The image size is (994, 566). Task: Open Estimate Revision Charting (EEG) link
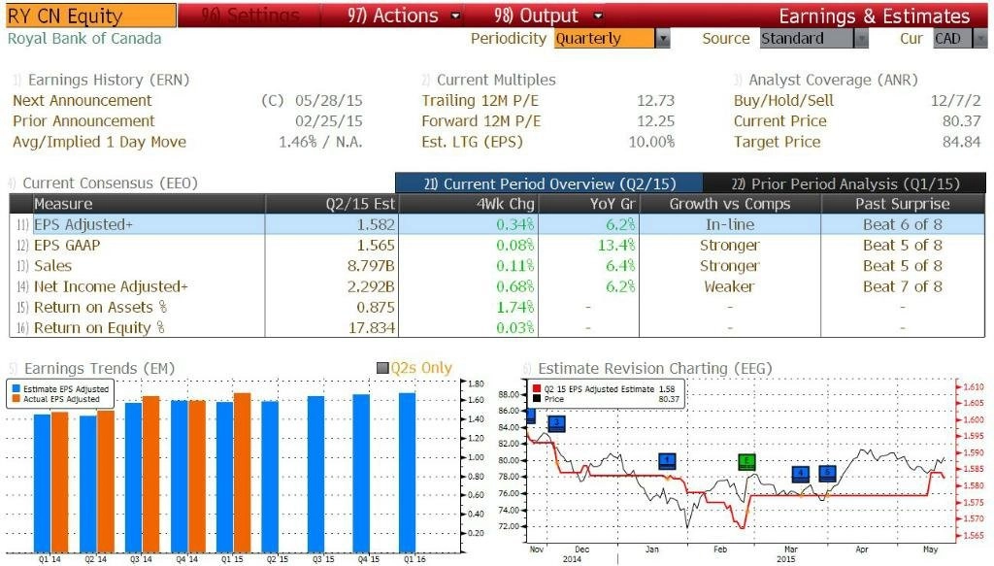(655, 368)
